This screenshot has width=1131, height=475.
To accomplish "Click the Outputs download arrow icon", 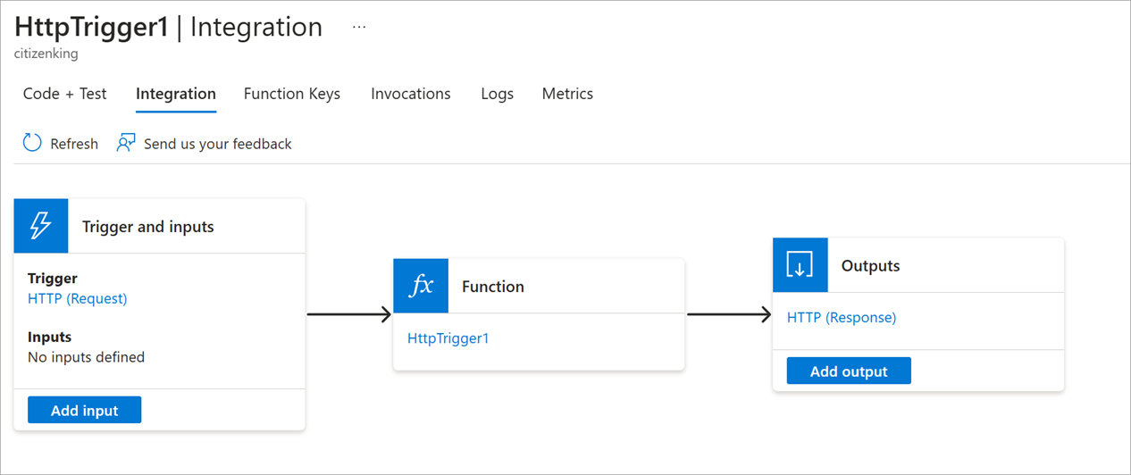I will coord(800,265).
